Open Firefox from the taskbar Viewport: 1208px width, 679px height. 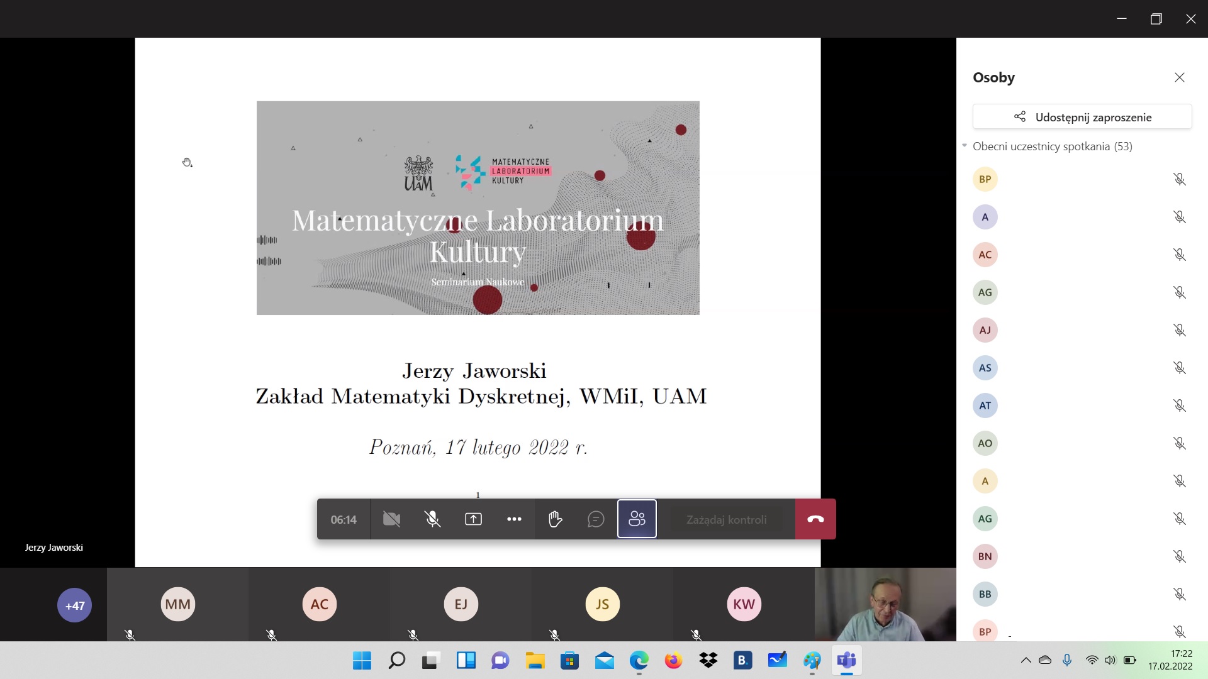click(673, 660)
